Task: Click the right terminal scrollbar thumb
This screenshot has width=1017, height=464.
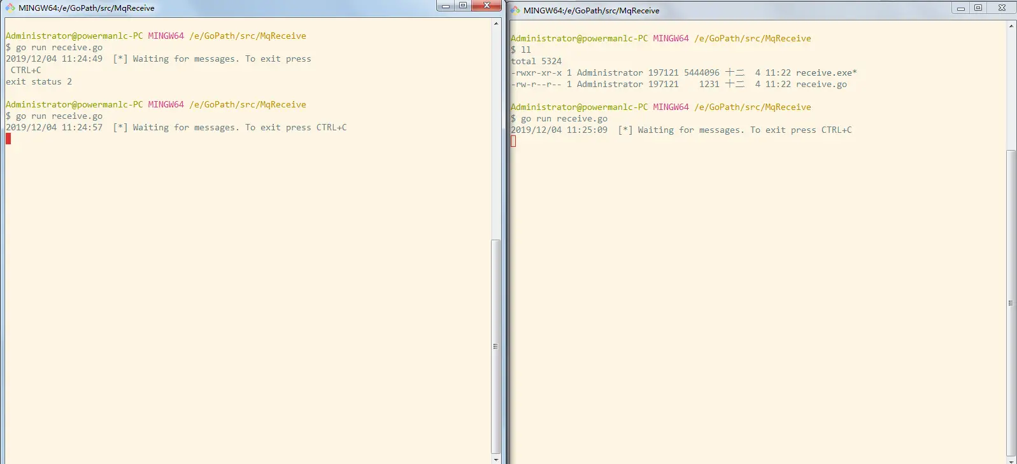Action: coord(1011,303)
